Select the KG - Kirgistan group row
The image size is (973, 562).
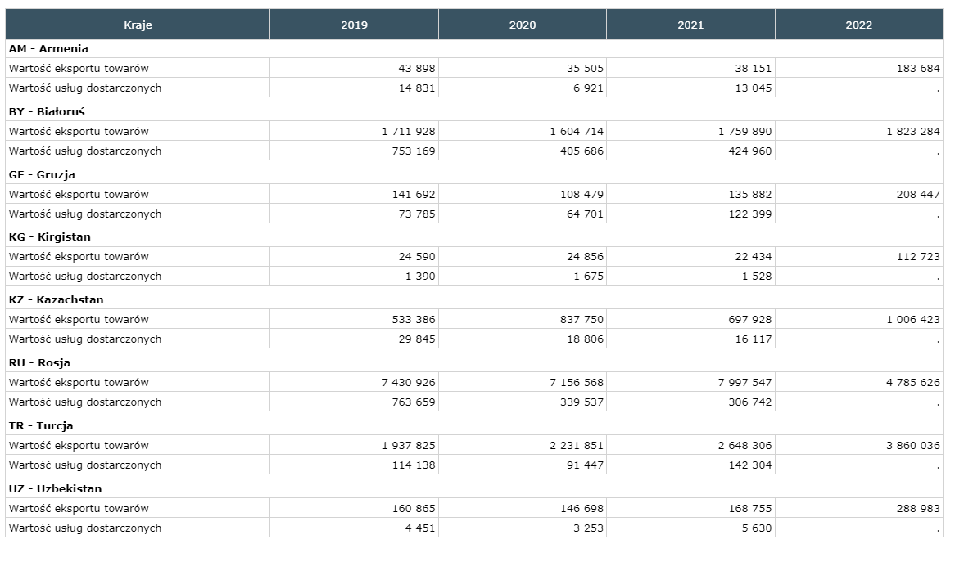(50, 237)
